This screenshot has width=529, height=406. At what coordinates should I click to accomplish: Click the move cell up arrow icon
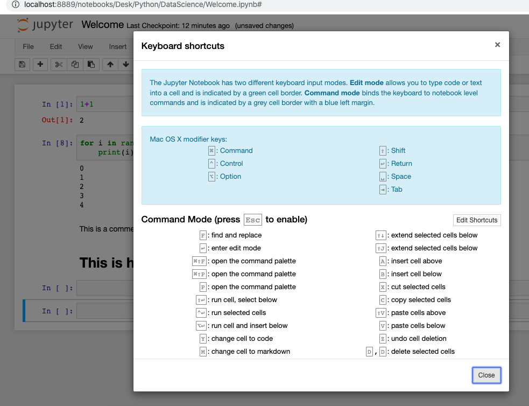(110, 64)
